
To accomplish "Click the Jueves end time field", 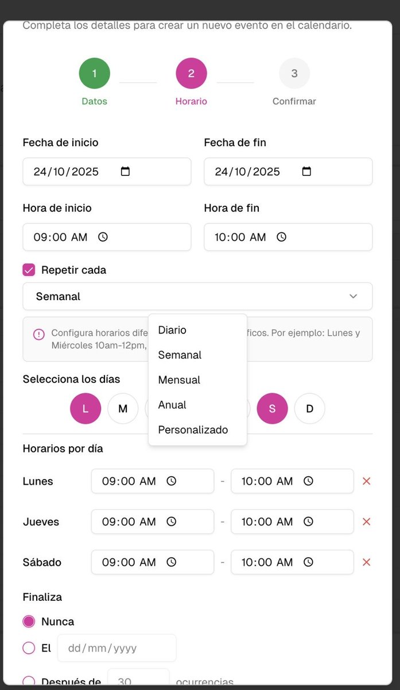I will [292, 522].
